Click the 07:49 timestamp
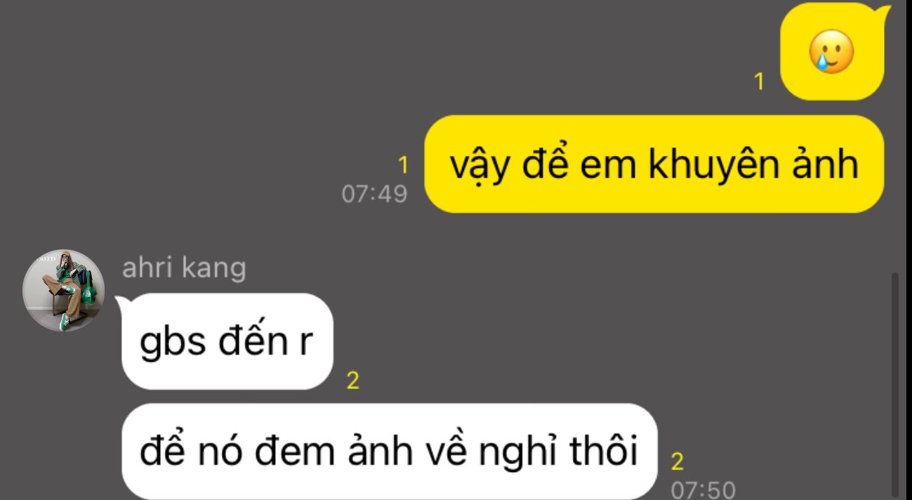 click(x=374, y=193)
